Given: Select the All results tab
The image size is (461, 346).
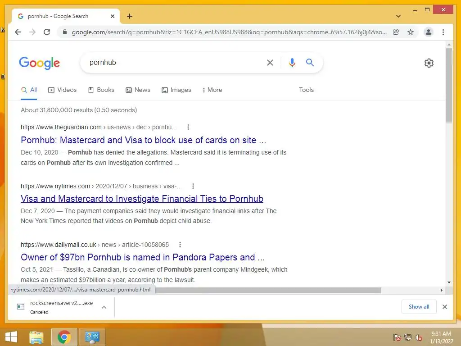Looking at the screenshot, I should (x=29, y=90).
